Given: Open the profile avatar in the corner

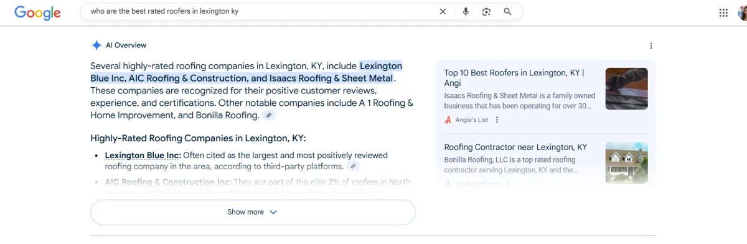Looking at the screenshot, I should (743, 12).
